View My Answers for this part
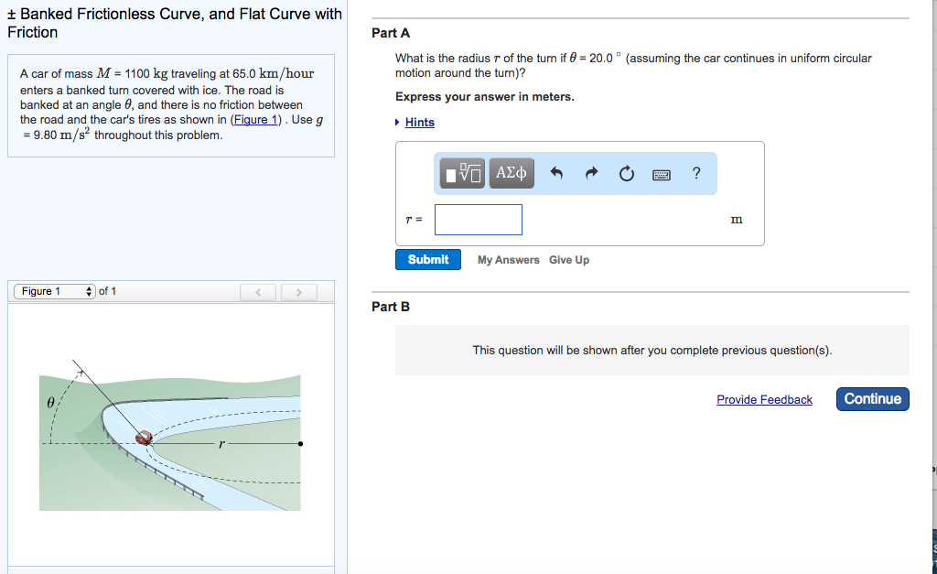This screenshot has height=574, width=937. point(507,259)
